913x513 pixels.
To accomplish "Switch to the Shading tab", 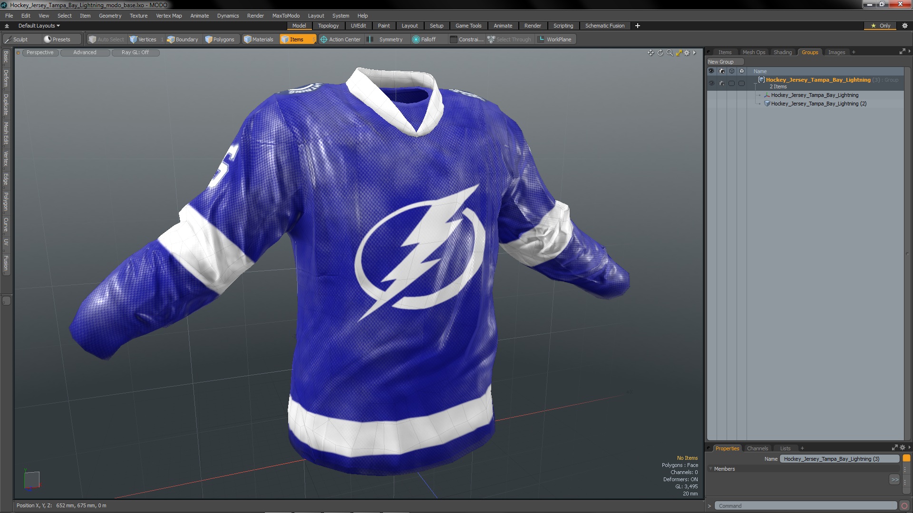I will pos(782,52).
